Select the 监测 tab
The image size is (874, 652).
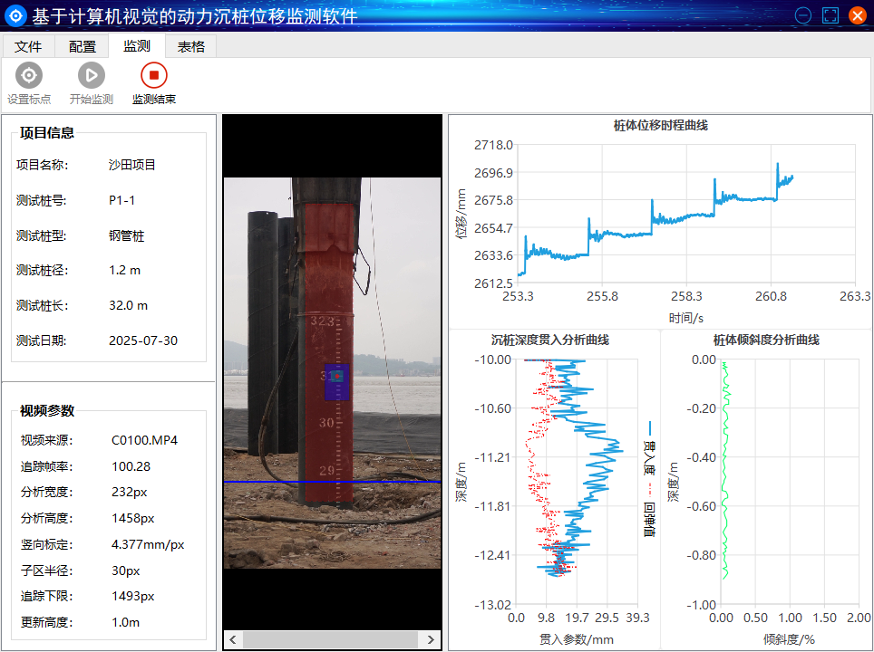tap(137, 47)
